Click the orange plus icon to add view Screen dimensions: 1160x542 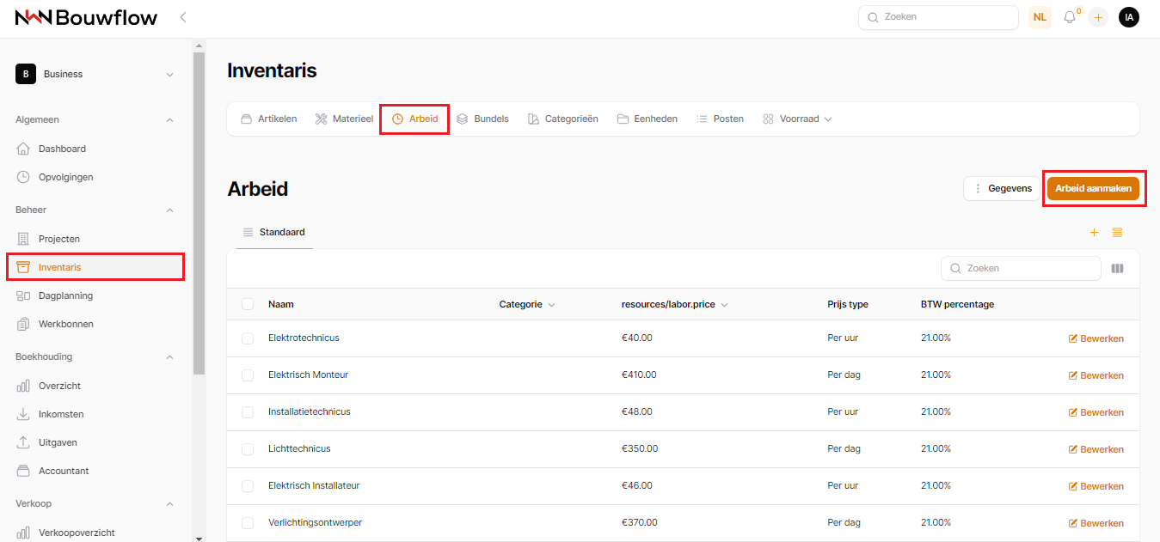tap(1094, 233)
